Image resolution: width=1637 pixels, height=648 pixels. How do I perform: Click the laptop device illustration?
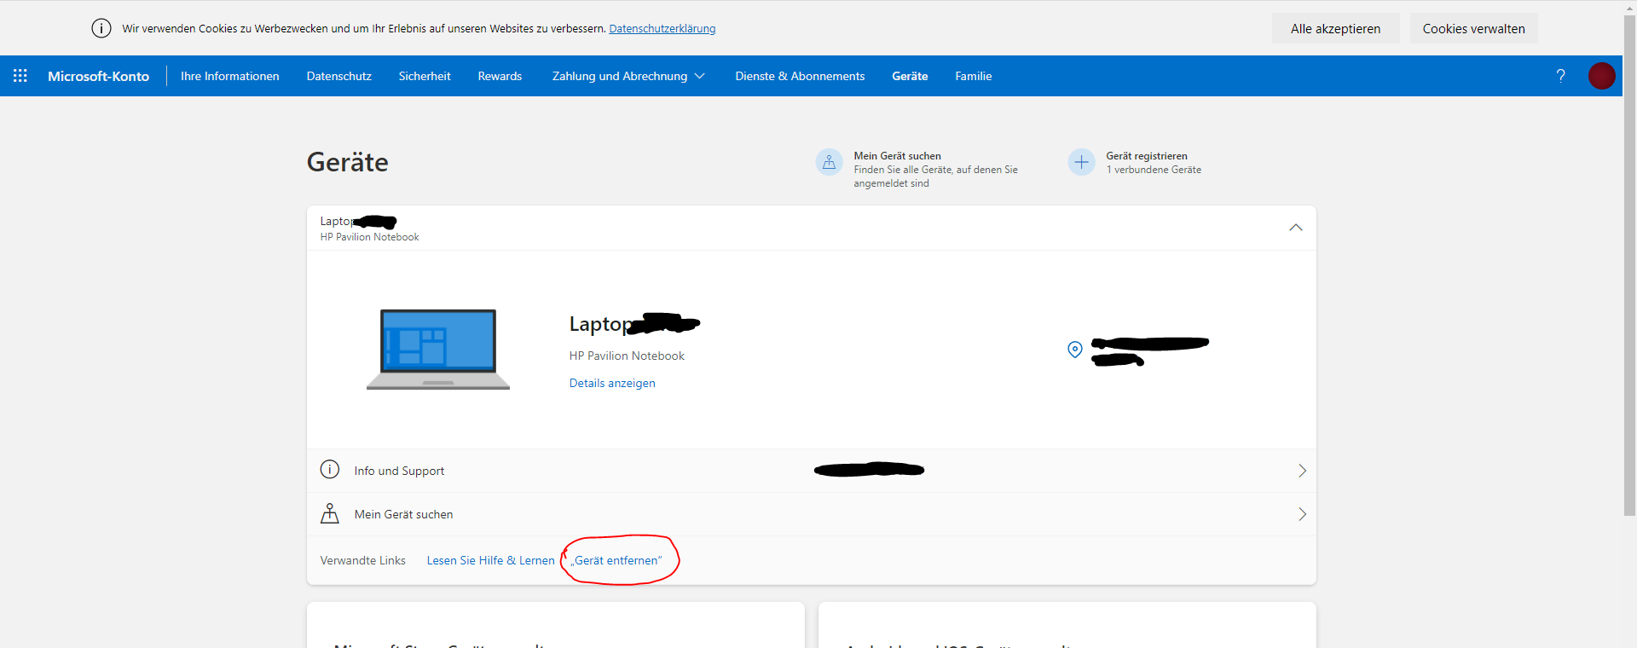[438, 350]
